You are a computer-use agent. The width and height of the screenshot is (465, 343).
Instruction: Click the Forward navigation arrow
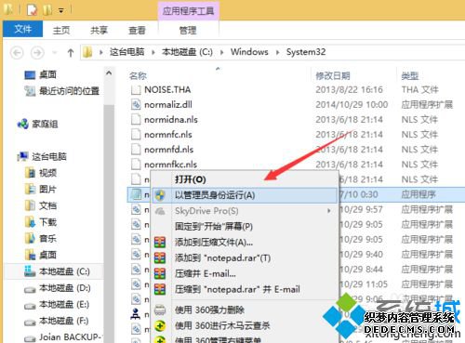pos(37,53)
